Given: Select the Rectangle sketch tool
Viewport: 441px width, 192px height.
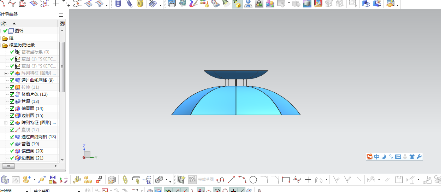Looking at the screenshot, I should click(x=286, y=180).
